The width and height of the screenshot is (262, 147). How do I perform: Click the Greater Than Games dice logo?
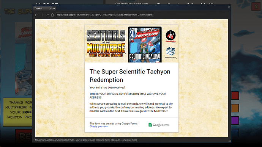170,53
